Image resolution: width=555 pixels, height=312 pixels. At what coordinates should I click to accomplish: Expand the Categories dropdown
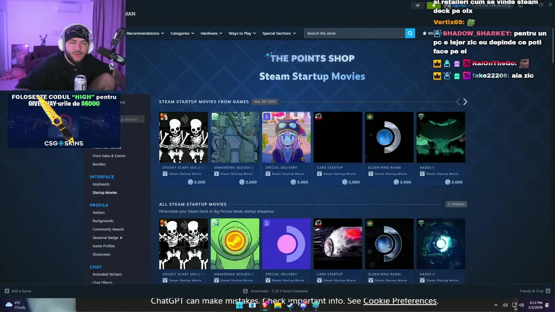pos(182,33)
